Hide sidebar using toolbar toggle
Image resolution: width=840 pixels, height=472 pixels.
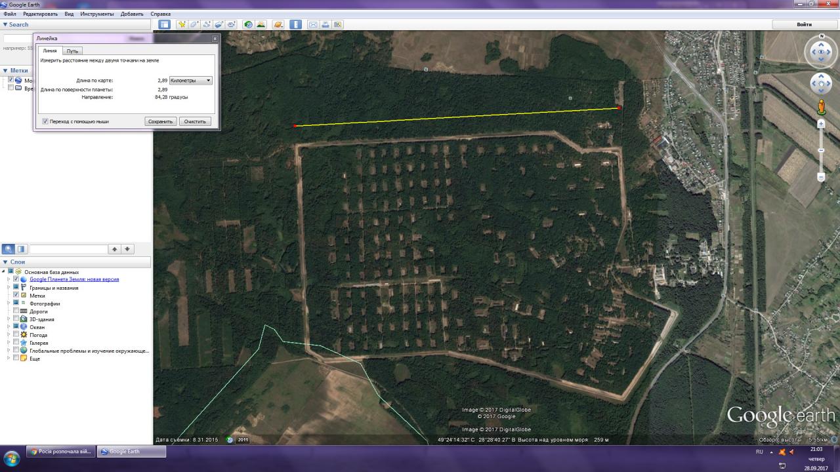point(164,24)
